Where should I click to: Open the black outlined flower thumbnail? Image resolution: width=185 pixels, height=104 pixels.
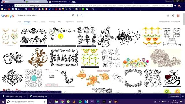click(x=12, y=78)
